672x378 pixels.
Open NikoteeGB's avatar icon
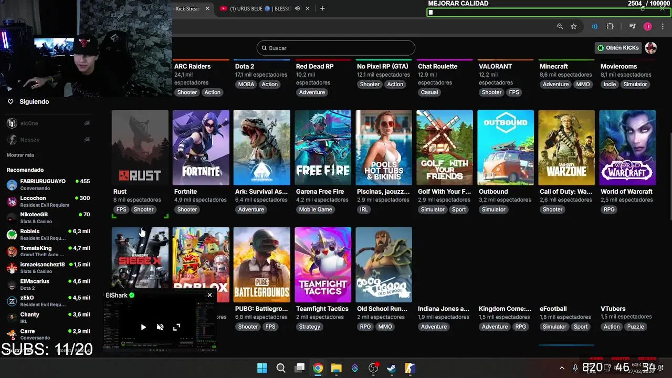[12, 218]
